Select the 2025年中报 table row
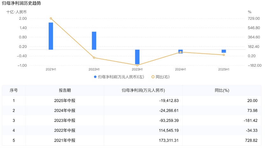Screen dimensions: 265x148 65,101
